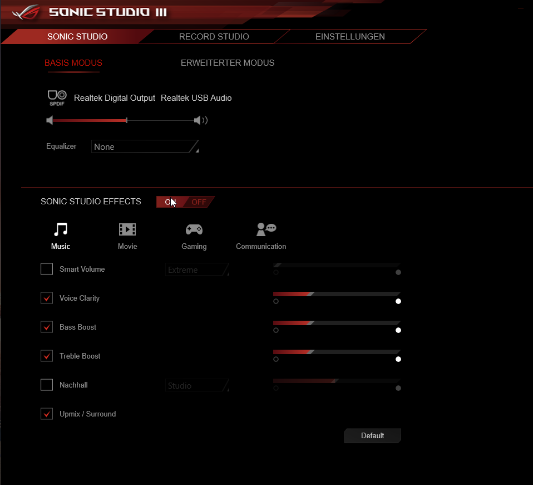Switch to the RECORD STUDIO tab
The width and height of the screenshot is (533, 485).
[x=214, y=36]
